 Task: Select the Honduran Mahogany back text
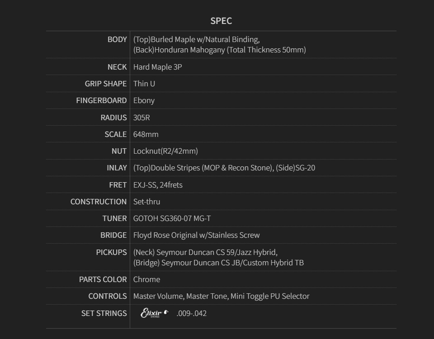(x=219, y=50)
